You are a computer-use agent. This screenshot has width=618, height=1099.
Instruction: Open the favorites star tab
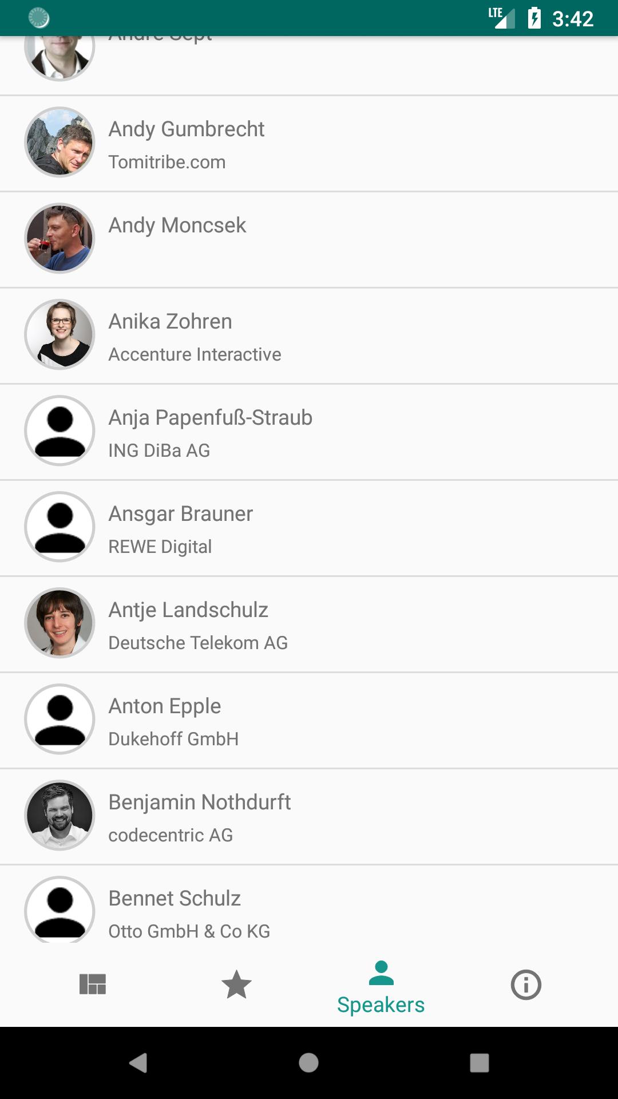click(x=236, y=985)
